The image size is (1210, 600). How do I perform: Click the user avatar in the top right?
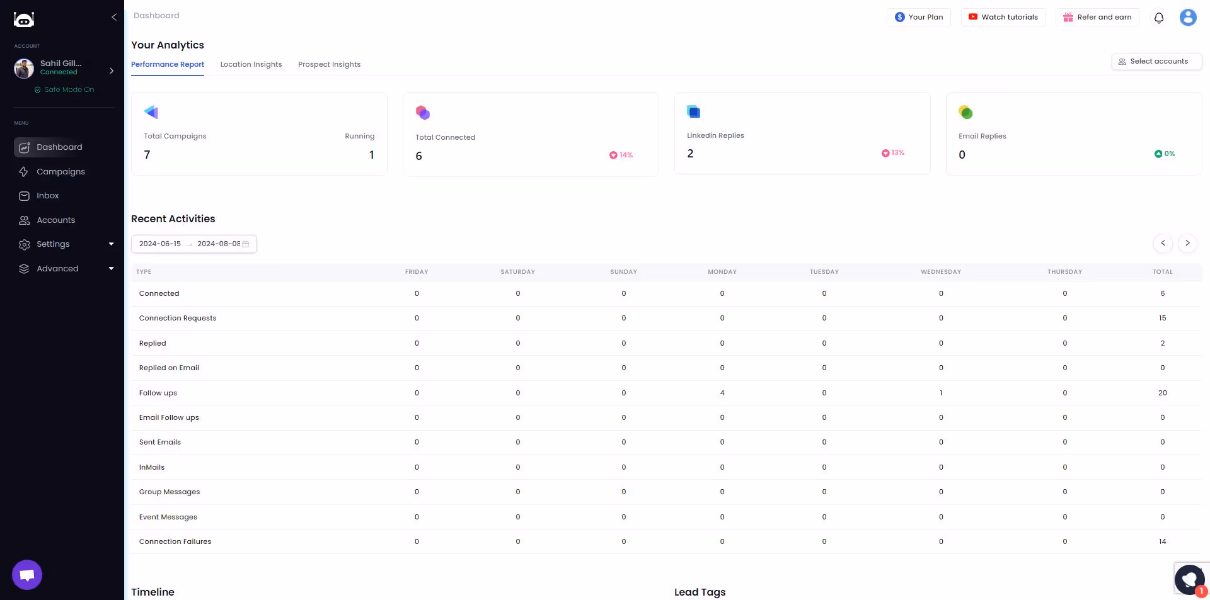point(1187,17)
